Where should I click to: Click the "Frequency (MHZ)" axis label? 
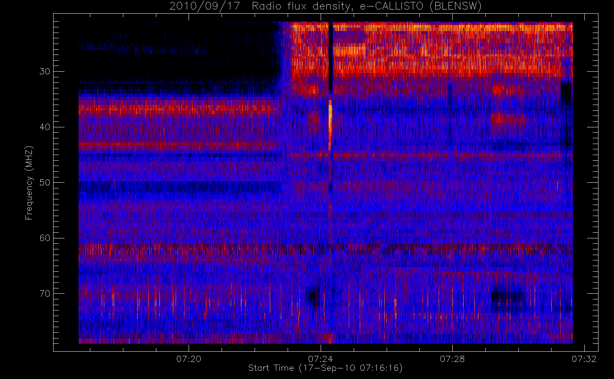[29, 183]
